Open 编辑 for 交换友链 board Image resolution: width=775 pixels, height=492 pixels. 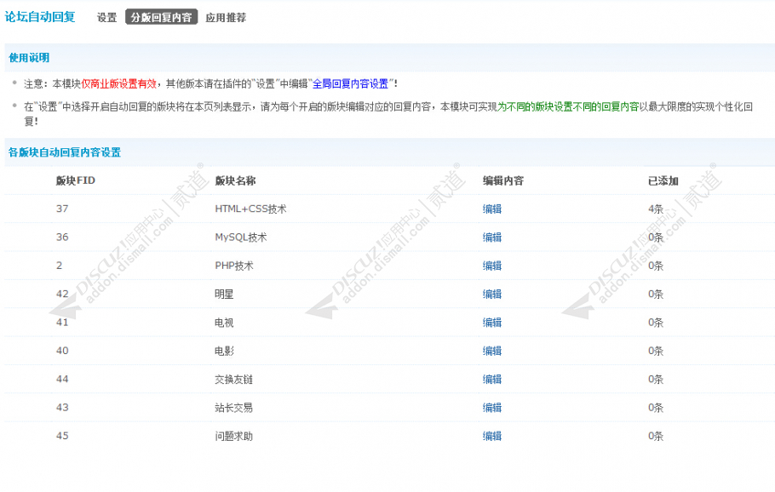coord(491,380)
